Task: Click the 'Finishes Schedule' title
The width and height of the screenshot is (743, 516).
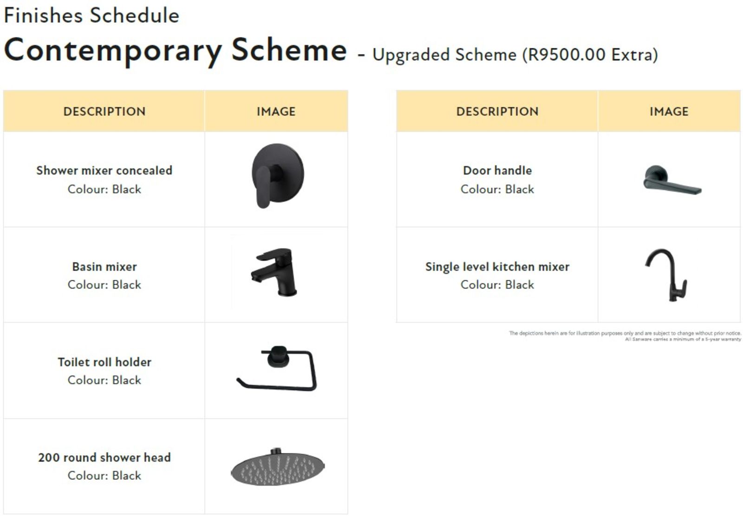Action: [91, 15]
